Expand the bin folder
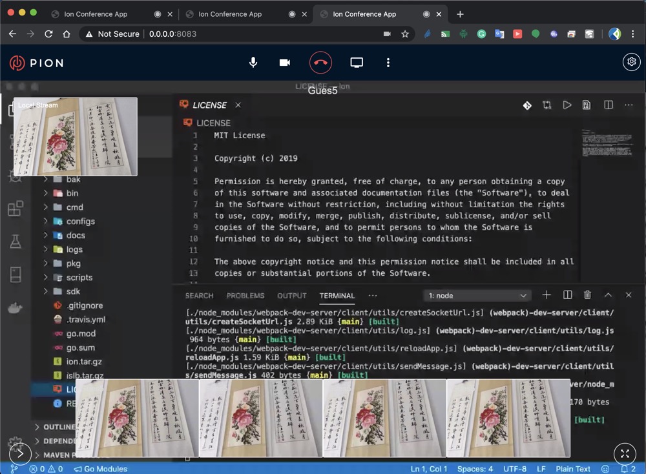The width and height of the screenshot is (646, 474). click(x=72, y=193)
